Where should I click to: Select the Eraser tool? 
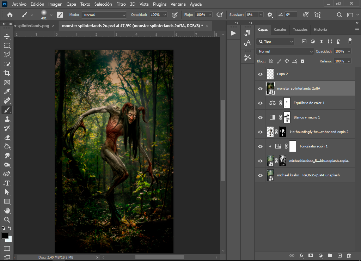tap(7, 137)
